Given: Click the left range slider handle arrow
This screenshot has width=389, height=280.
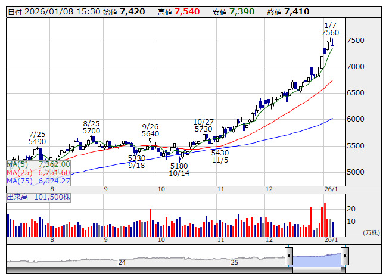Looking at the screenshot, I should [289, 256].
